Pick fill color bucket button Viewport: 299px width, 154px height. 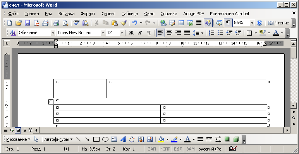click(x=162, y=140)
